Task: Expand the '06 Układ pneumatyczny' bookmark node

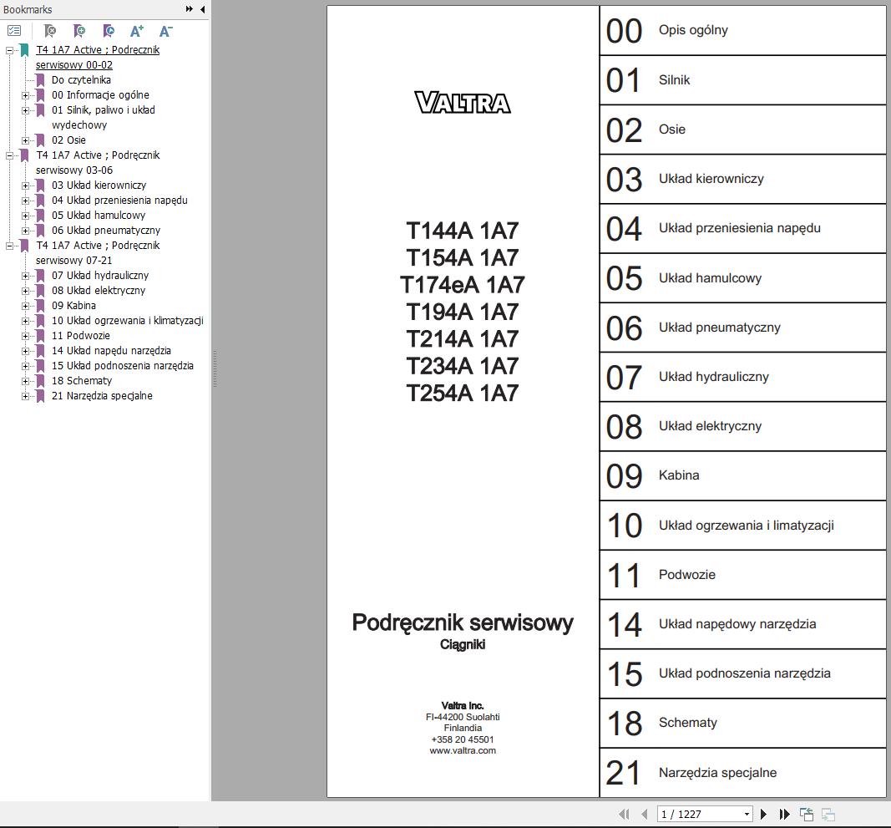Action: pos(26,231)
